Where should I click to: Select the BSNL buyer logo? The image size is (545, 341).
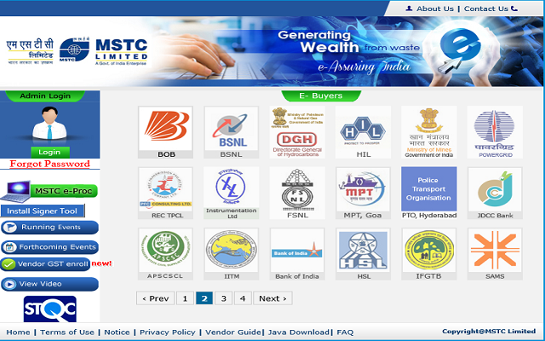pos(231,132)
